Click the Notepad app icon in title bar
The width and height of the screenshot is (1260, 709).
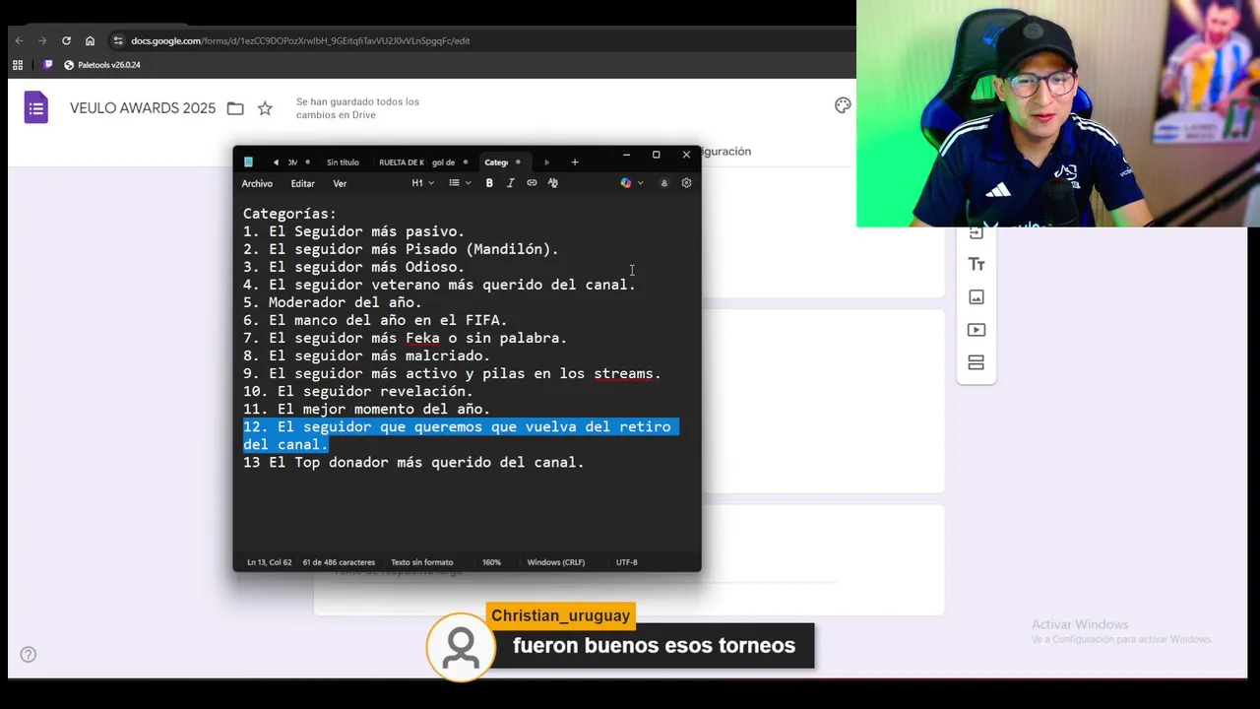tap(248, 162)
